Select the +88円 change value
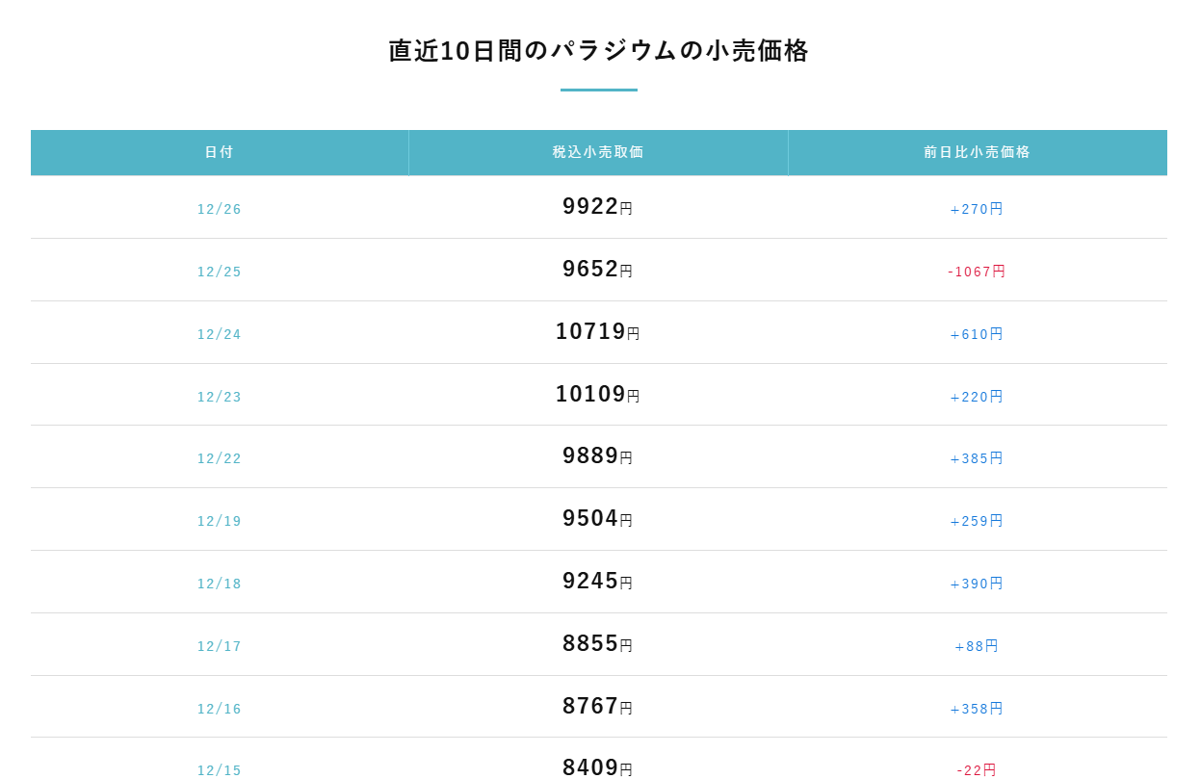 click(977, 646)
